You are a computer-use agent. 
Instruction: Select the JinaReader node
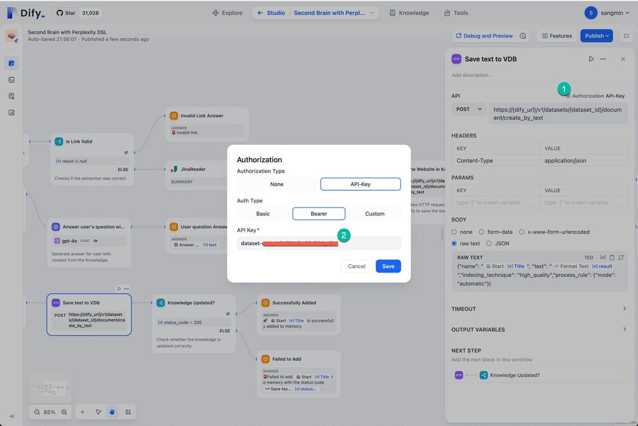pyautogui.click(x=197, y=175)
